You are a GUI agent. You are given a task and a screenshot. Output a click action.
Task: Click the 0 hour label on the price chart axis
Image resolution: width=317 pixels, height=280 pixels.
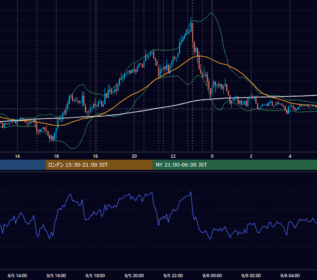(212, 156)
